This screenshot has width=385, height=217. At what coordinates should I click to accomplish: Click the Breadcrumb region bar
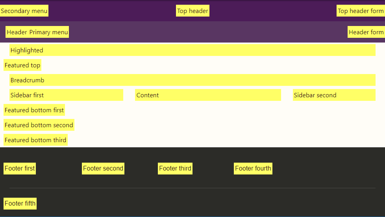pyautogui.click(x=192, y=80)
